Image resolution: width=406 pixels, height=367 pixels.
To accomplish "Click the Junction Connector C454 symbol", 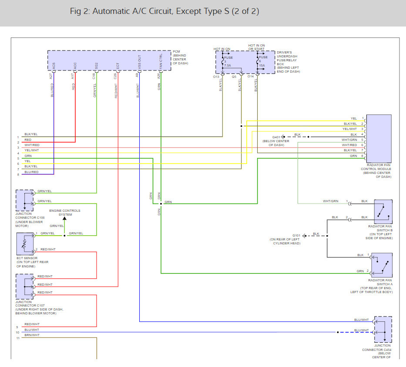I will (x=382, y=330).
